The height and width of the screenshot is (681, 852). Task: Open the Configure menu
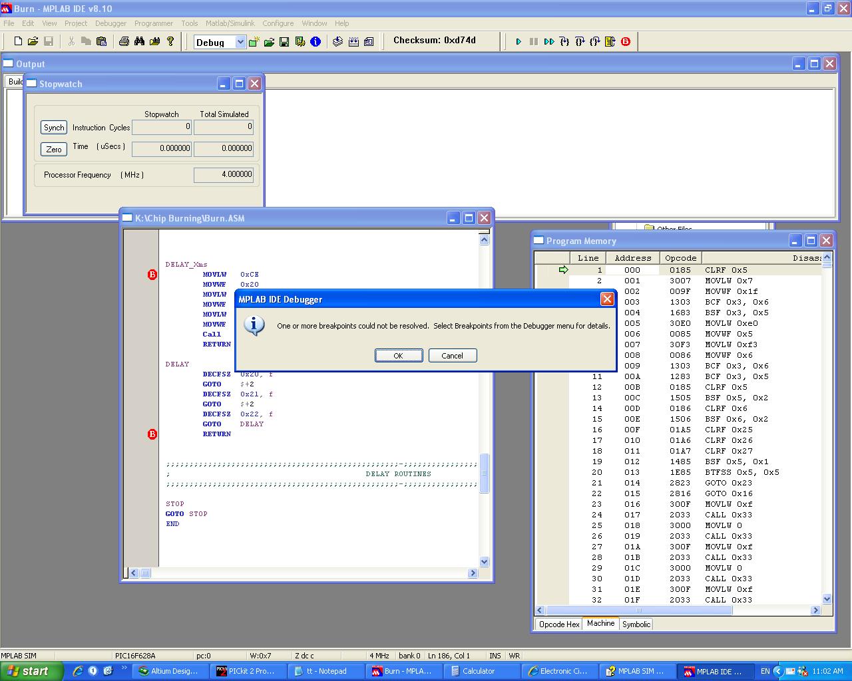click(x=278, y=23)
